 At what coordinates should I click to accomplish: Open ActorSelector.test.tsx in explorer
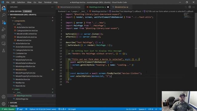[26, 27]
